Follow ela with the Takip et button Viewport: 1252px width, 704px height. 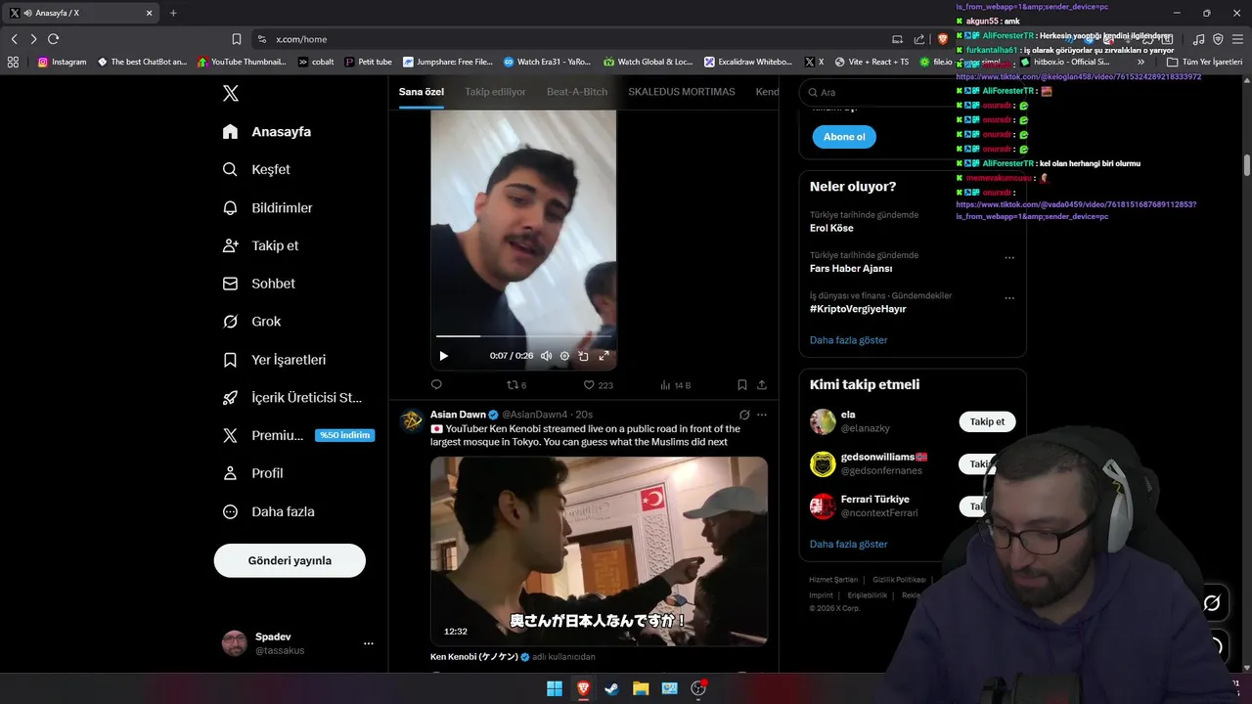tap(987, 421)
